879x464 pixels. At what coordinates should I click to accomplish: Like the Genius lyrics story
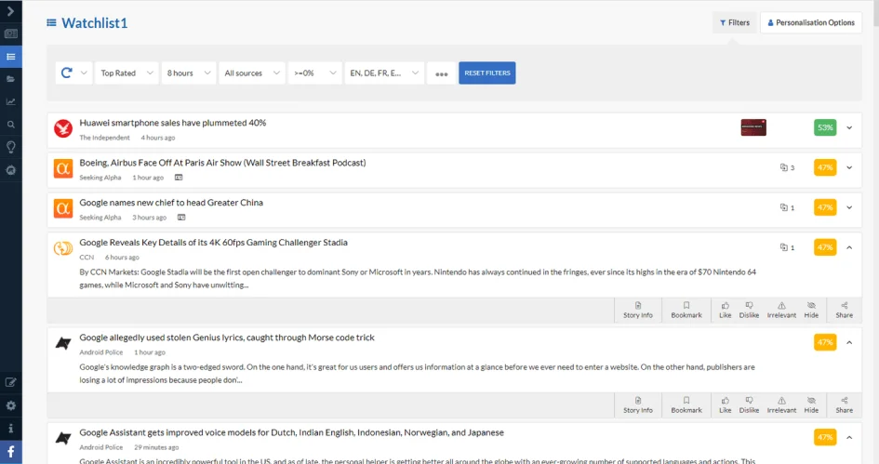click(725, 404)
